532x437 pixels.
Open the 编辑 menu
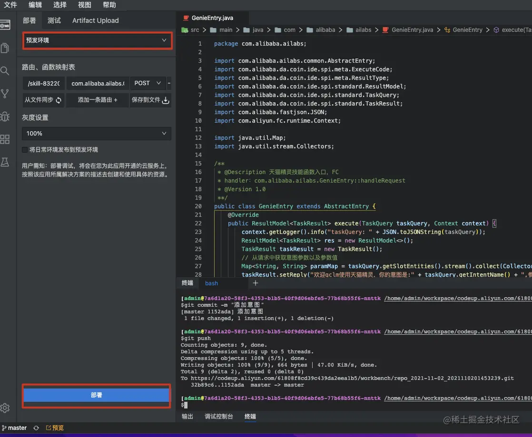point(35,5)
